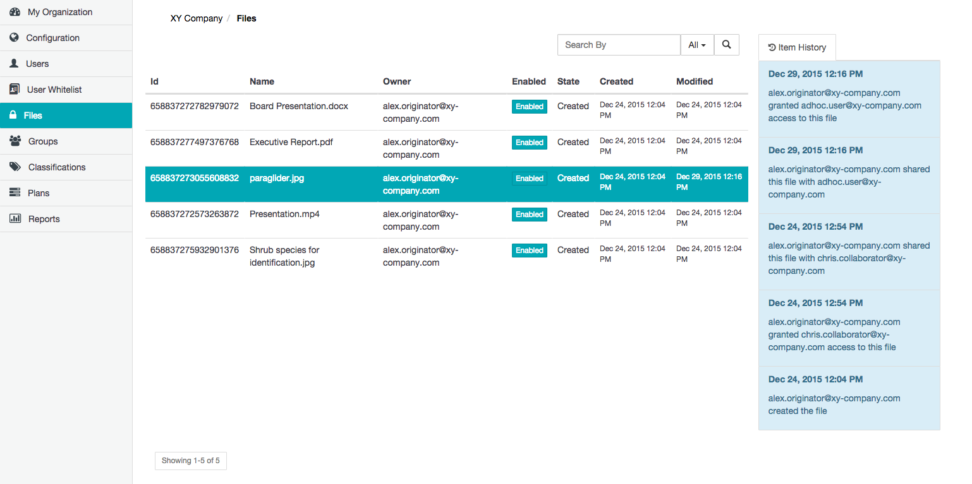Open the All search filter dropdown
The width and height of the screenshot is (972, 484).
[x=696, y=45]
